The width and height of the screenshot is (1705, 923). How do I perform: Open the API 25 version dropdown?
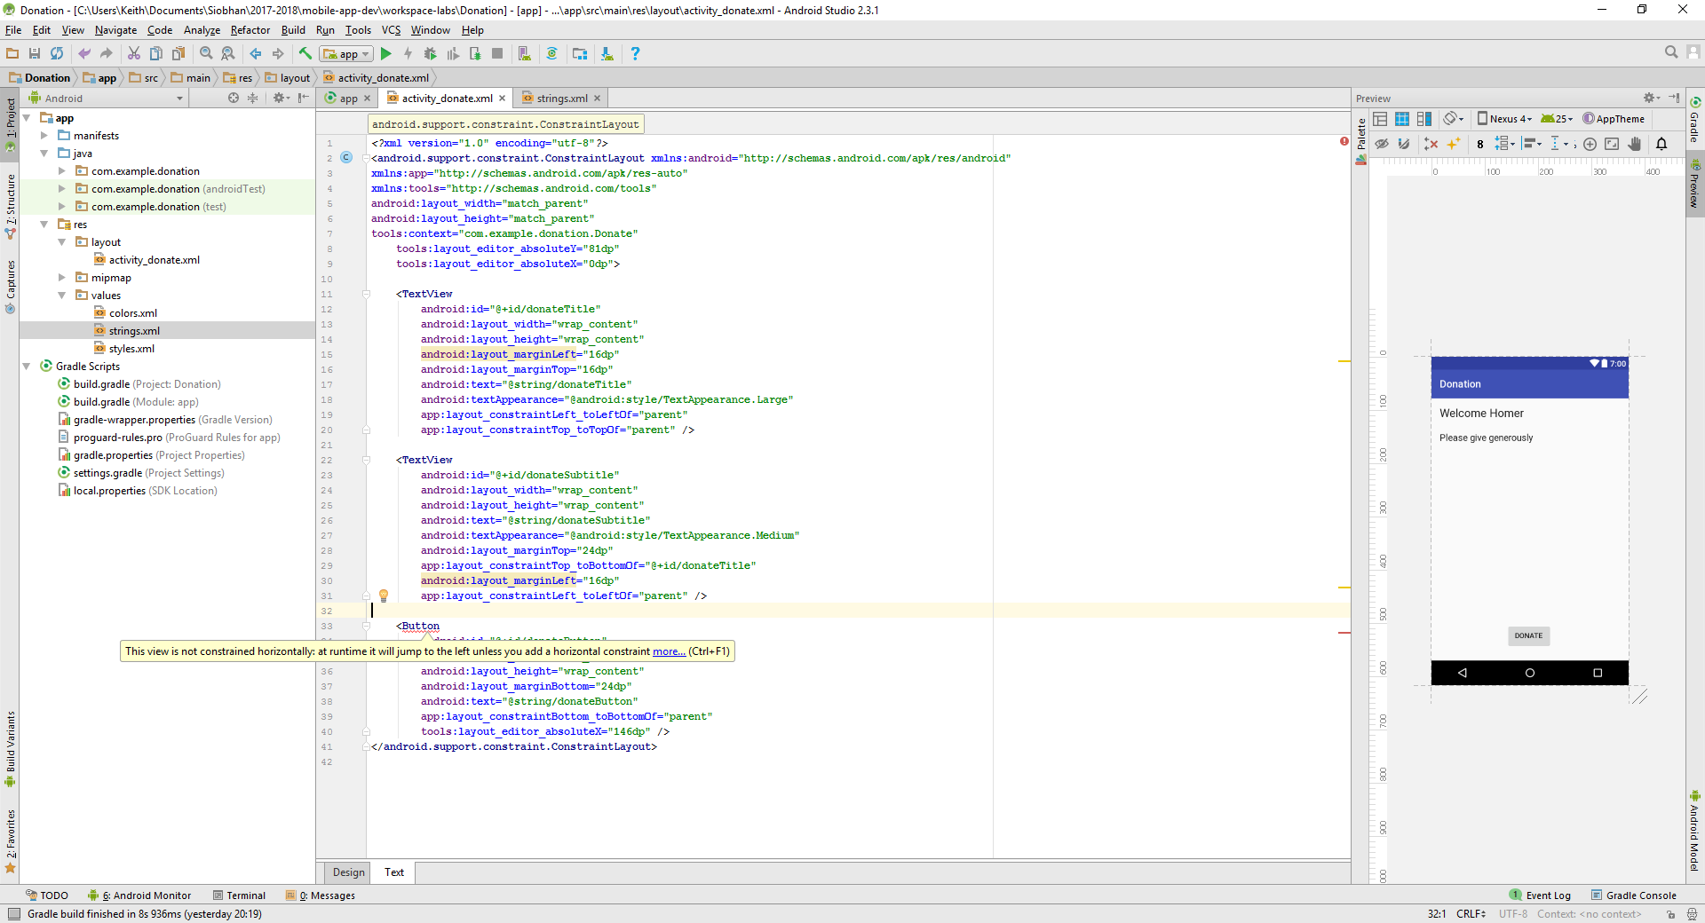(x=1557, y=119)
